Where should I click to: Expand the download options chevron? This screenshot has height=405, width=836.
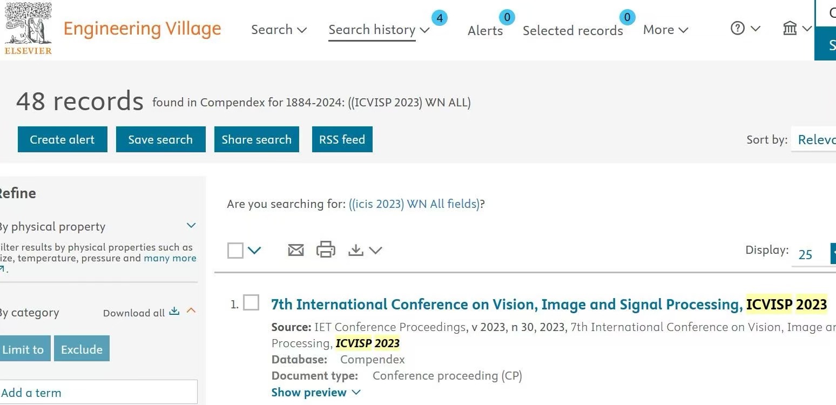(x=375, y=250)
